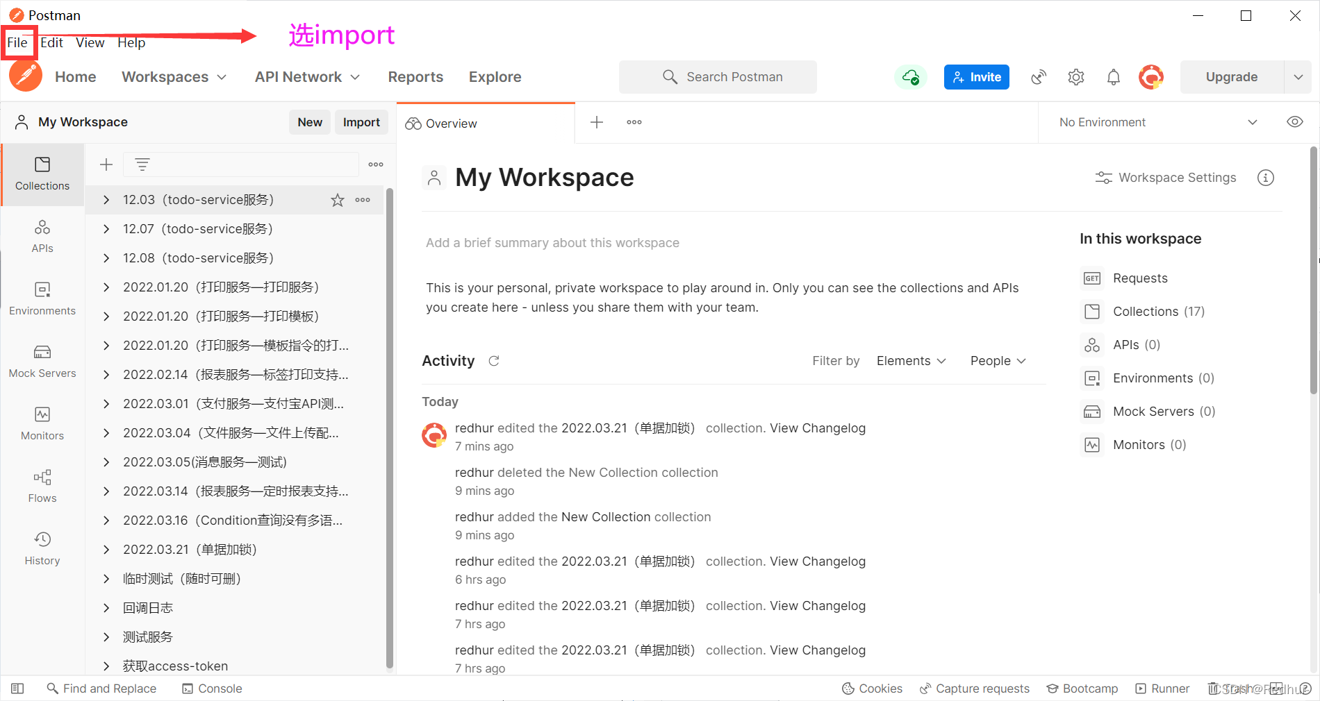The width and height of the screenshot is (1320, 701).
Task: Open the Help menu
Action: coord(131,43)
